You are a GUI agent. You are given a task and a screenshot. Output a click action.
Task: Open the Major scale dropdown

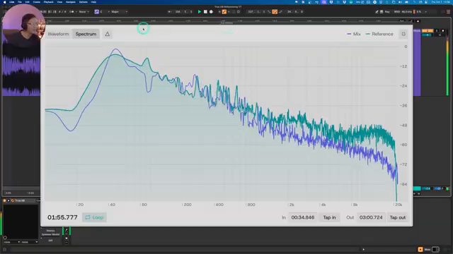click(x=120, y=12)
